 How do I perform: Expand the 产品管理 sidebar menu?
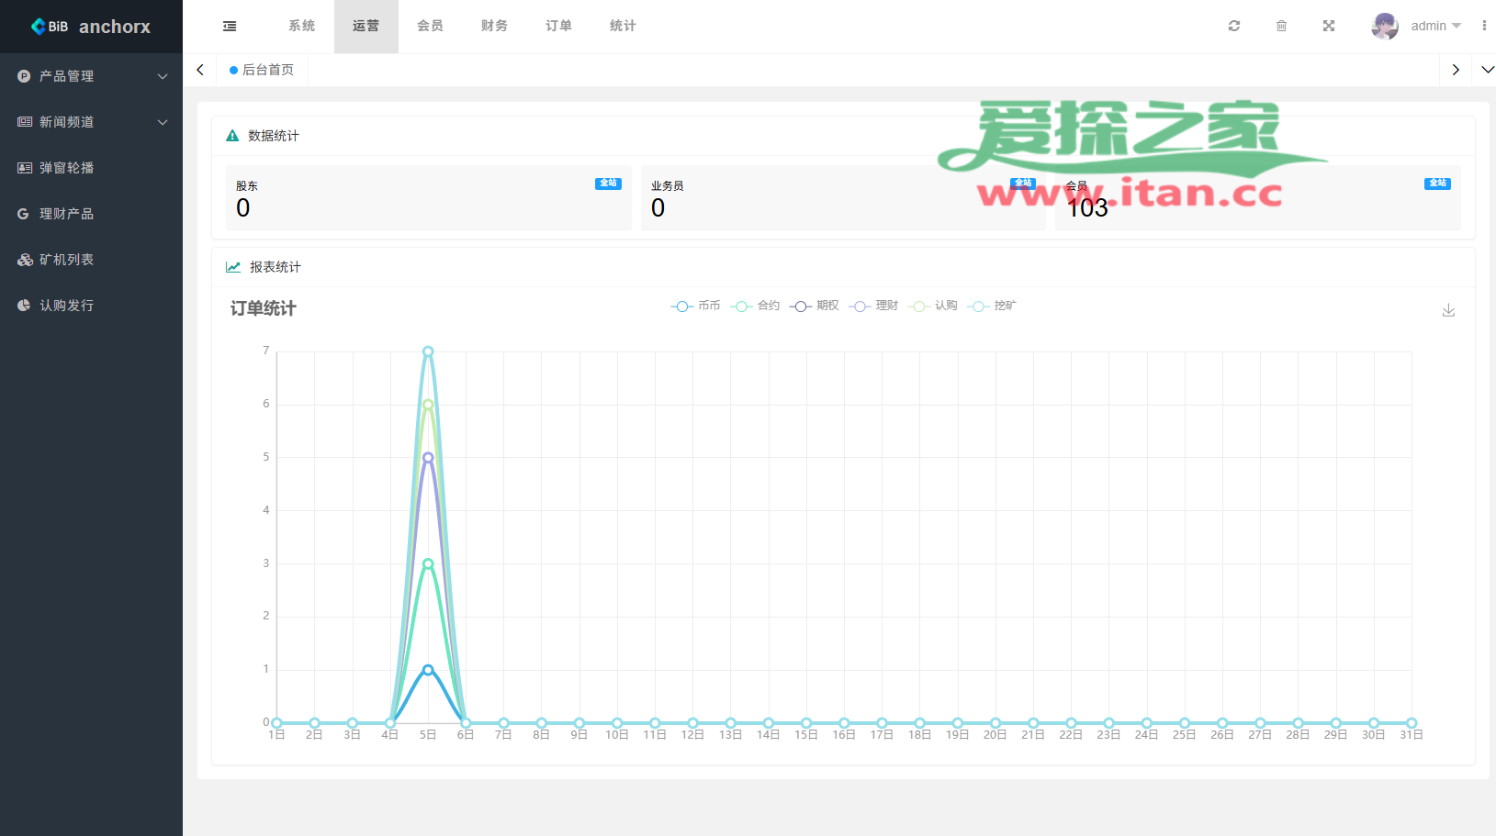tap(91, 76)
